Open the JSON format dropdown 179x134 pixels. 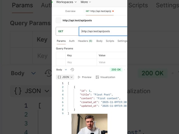tap(65, 77)
